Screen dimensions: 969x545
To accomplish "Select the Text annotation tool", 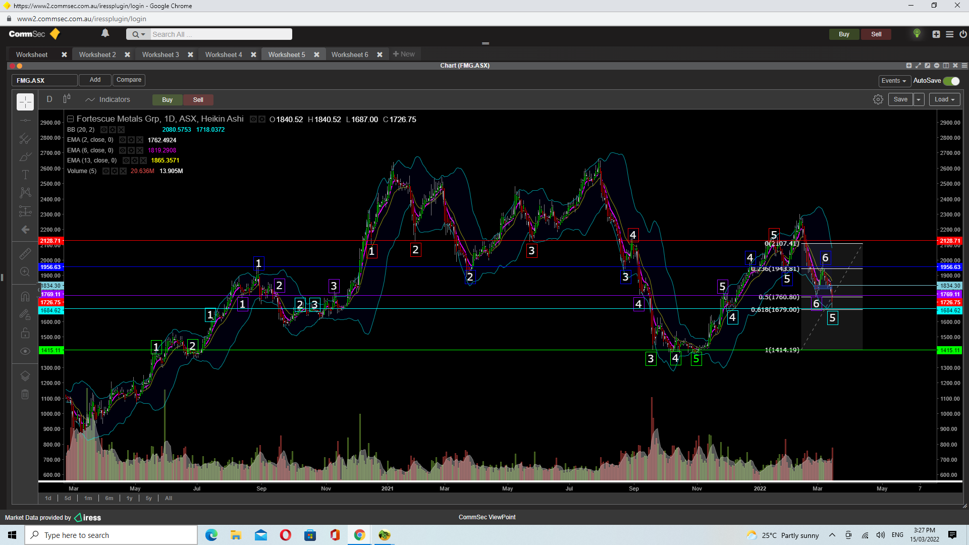I will (25, 175).
